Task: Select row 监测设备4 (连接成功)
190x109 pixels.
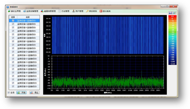Action: (x=24, y=31)
